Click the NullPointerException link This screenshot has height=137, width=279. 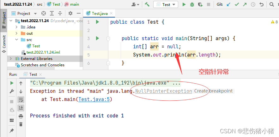click(x=164, y=91)
